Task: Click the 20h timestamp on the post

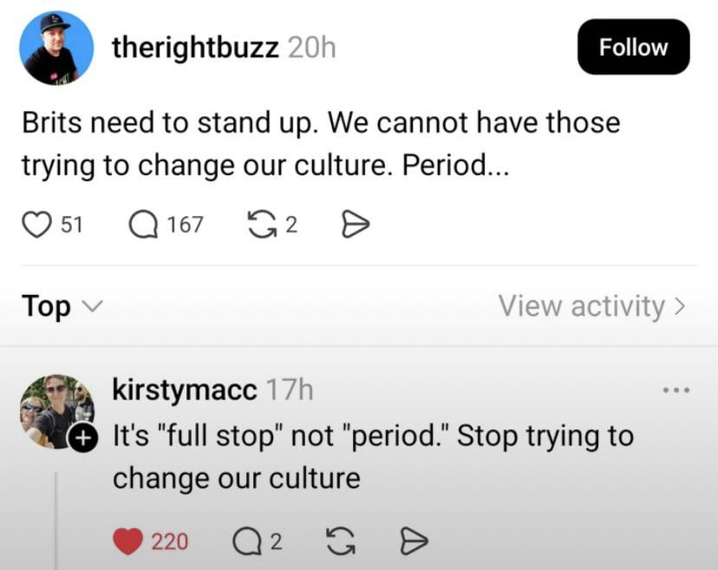Action: (311, 48)
